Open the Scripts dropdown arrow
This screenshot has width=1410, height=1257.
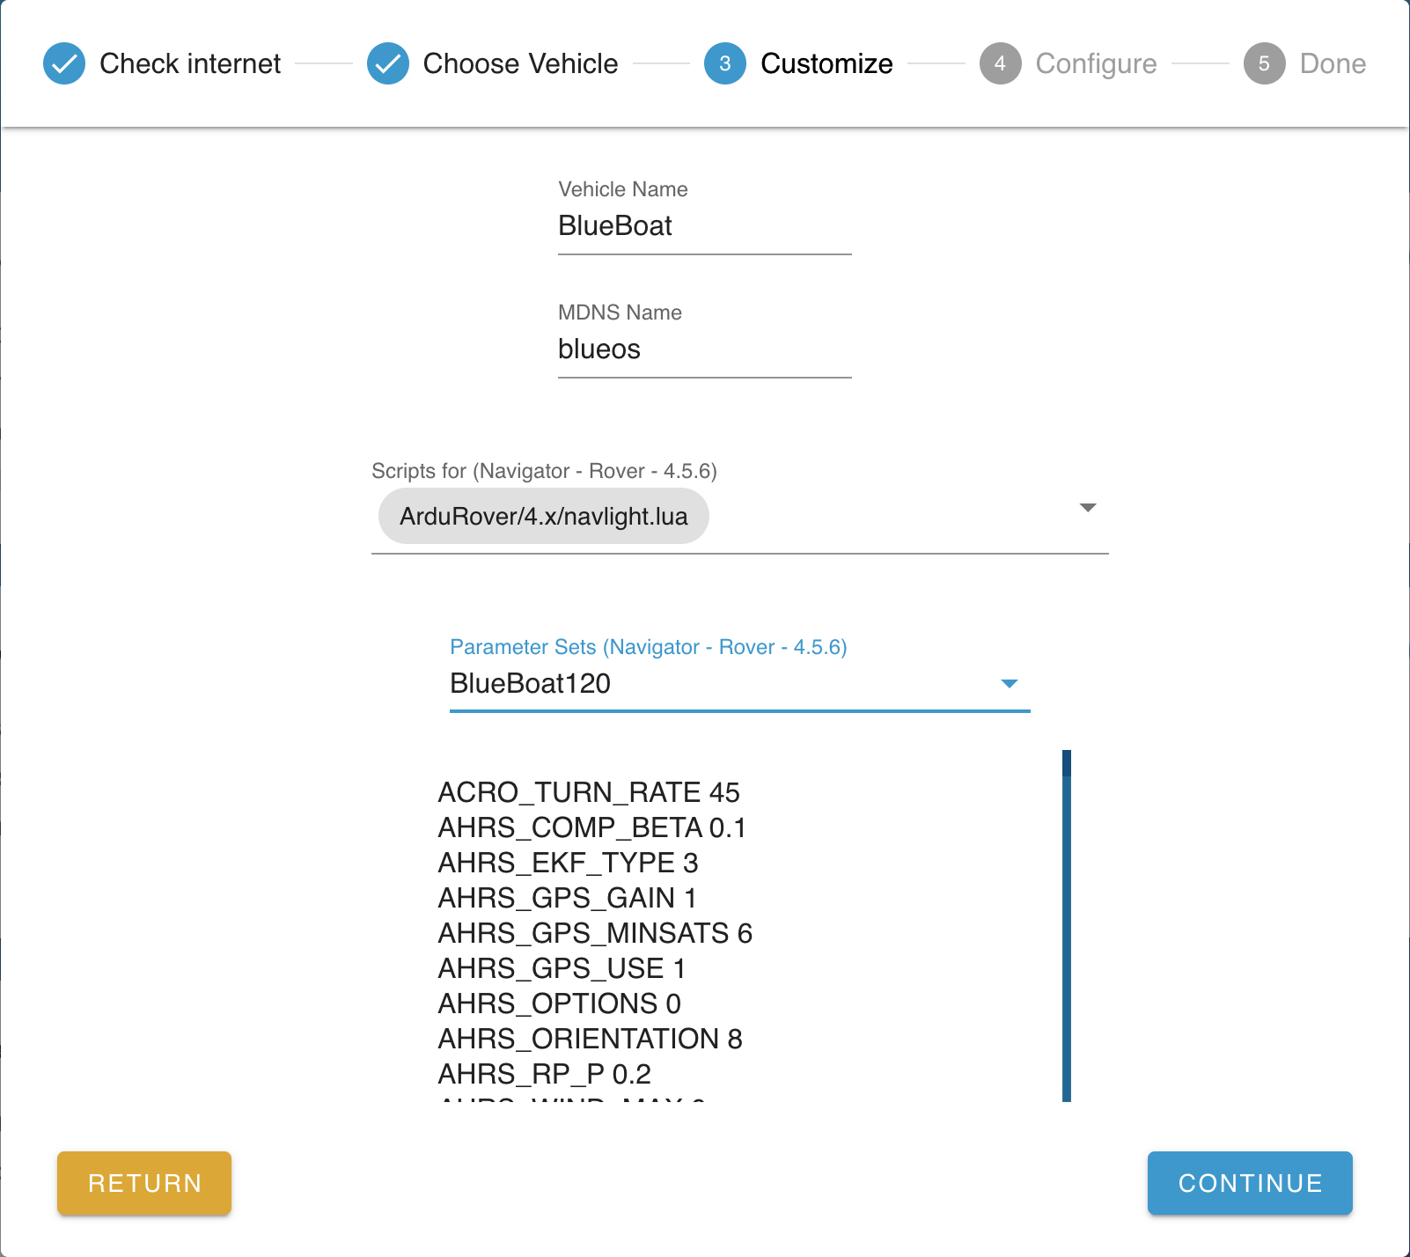1088,508
